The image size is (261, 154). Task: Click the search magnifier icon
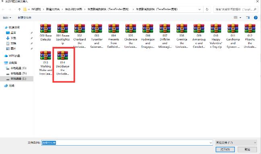255,10
